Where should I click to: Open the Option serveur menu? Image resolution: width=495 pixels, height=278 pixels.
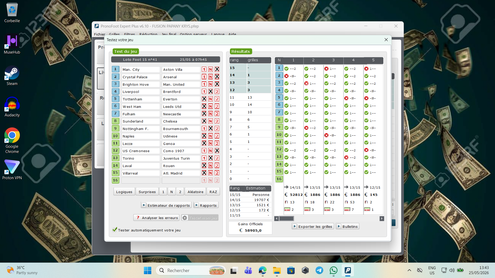point(193,34)
